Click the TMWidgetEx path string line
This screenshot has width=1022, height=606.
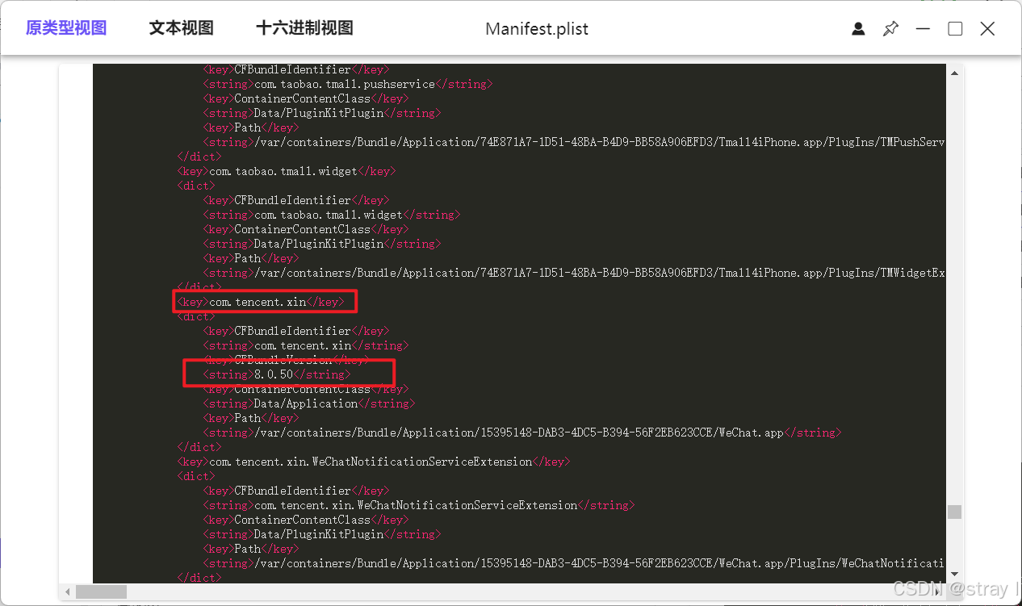pyautogui.click(x=573, y=273)
